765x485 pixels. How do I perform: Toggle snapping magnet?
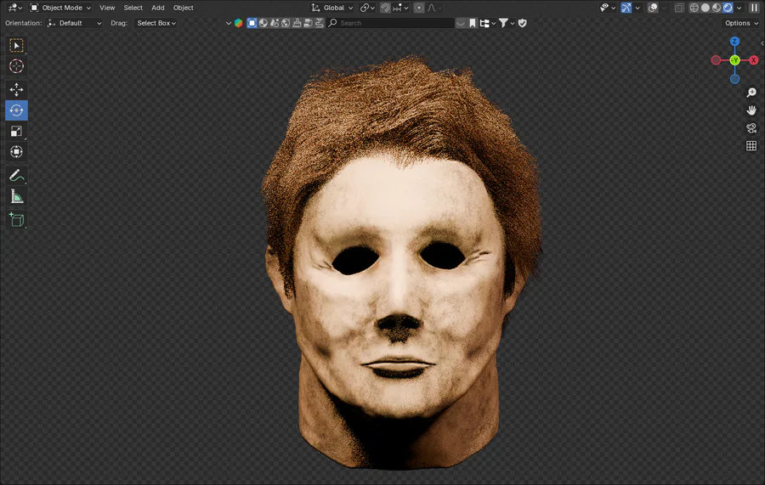385,8
